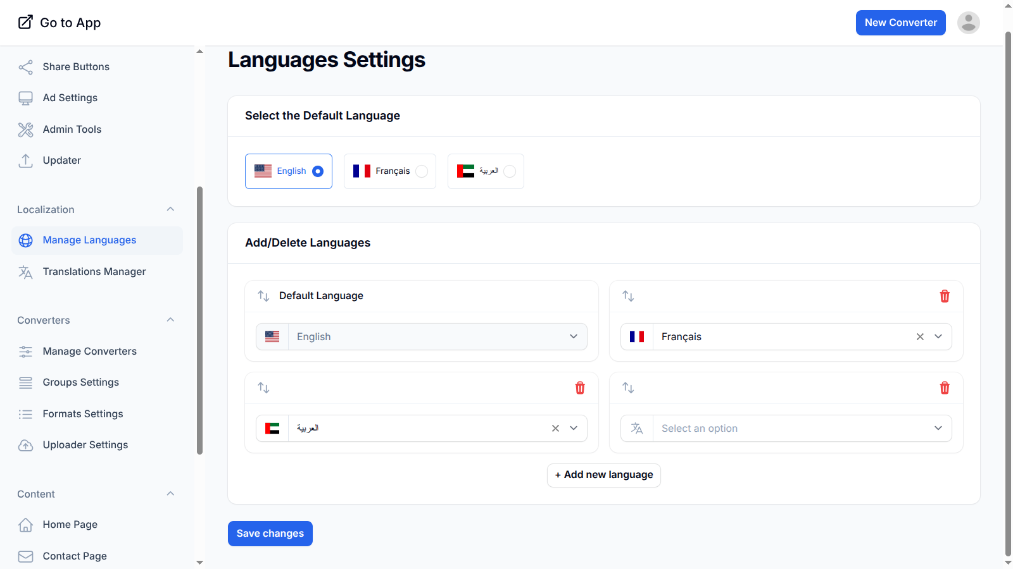1013x569 pixels.
Task: Go to Manage Converters page
Action: click(x=89, y=352)
